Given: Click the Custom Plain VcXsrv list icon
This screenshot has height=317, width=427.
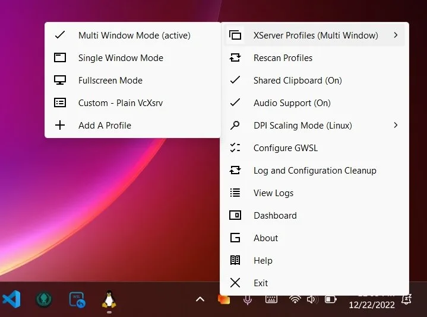Looking at the screenshot, I should coord(60,103).
